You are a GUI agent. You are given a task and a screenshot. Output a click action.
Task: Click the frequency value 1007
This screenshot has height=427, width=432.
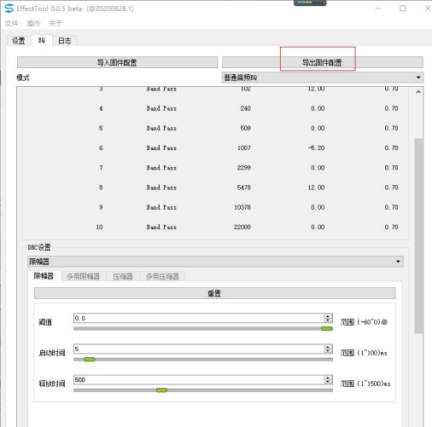244,147
